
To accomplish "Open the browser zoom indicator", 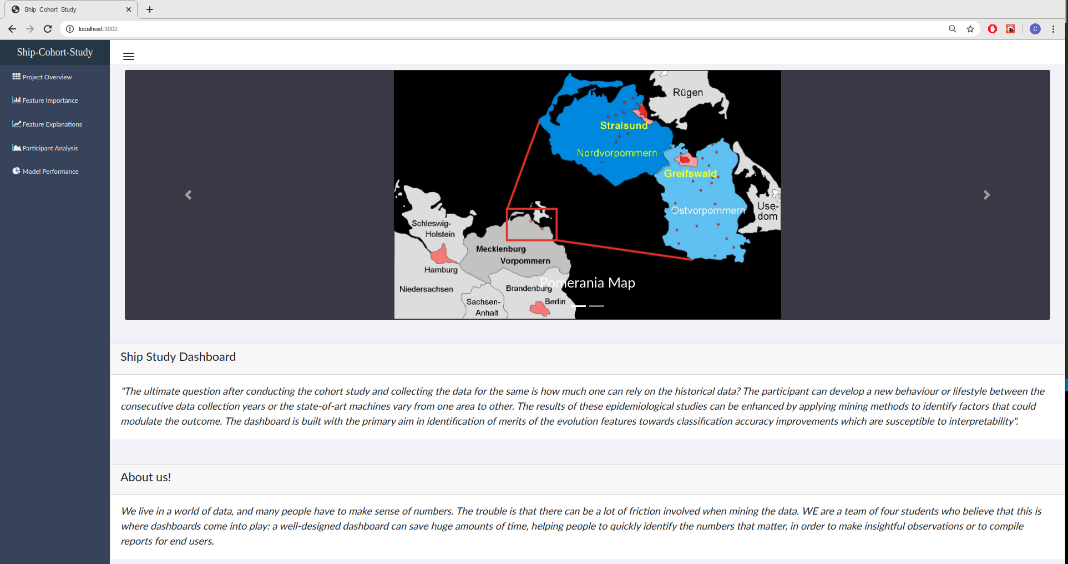I will point(953,29).
